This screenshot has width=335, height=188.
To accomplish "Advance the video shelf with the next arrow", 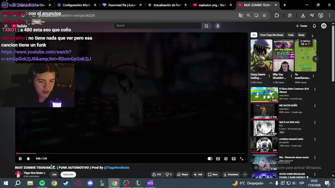I will (315, 59).
